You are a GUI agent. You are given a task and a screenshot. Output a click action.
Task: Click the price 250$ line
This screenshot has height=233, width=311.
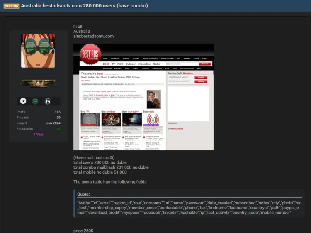click(83, 231)
